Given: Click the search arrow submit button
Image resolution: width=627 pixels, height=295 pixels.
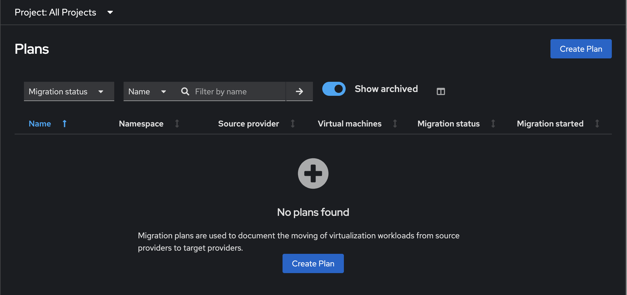Looking at the screenshot, I should coord(299,91).
